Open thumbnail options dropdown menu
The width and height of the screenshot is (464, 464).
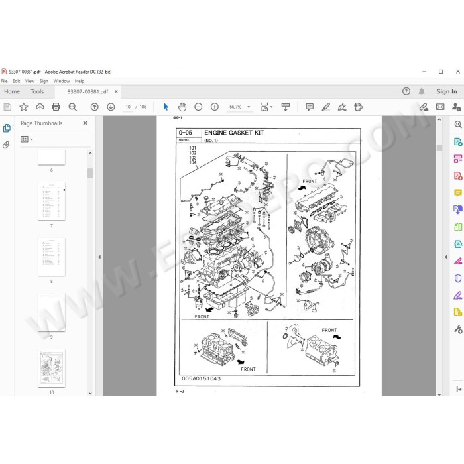tap(27, 139)
